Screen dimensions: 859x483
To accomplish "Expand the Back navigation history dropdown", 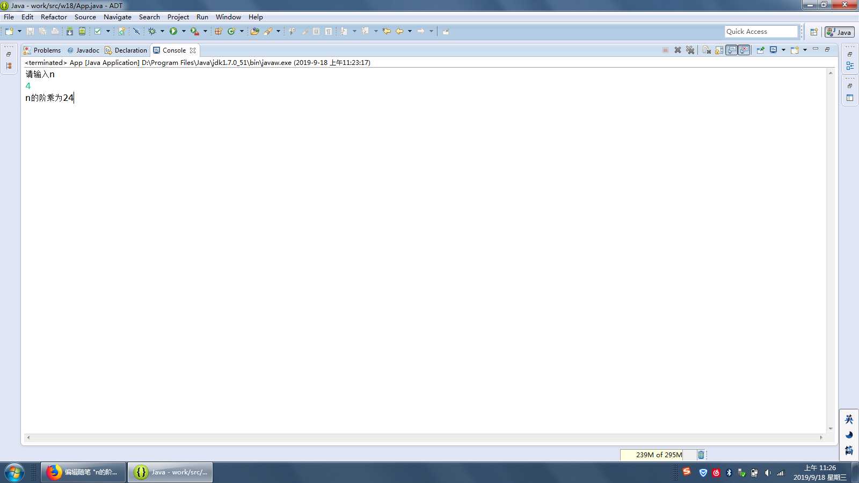I will 410,31.
